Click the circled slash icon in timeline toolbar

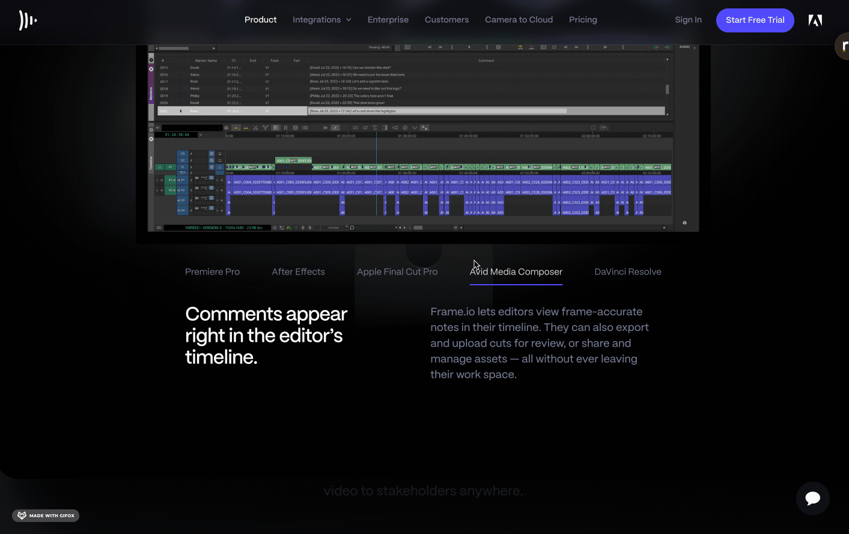405,127
